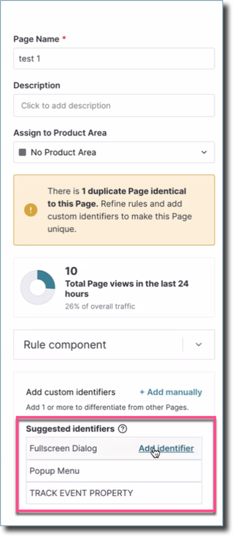The image size is (233, 536).
Task: Click the Page Name input field
Action: [x=114, y=59]
